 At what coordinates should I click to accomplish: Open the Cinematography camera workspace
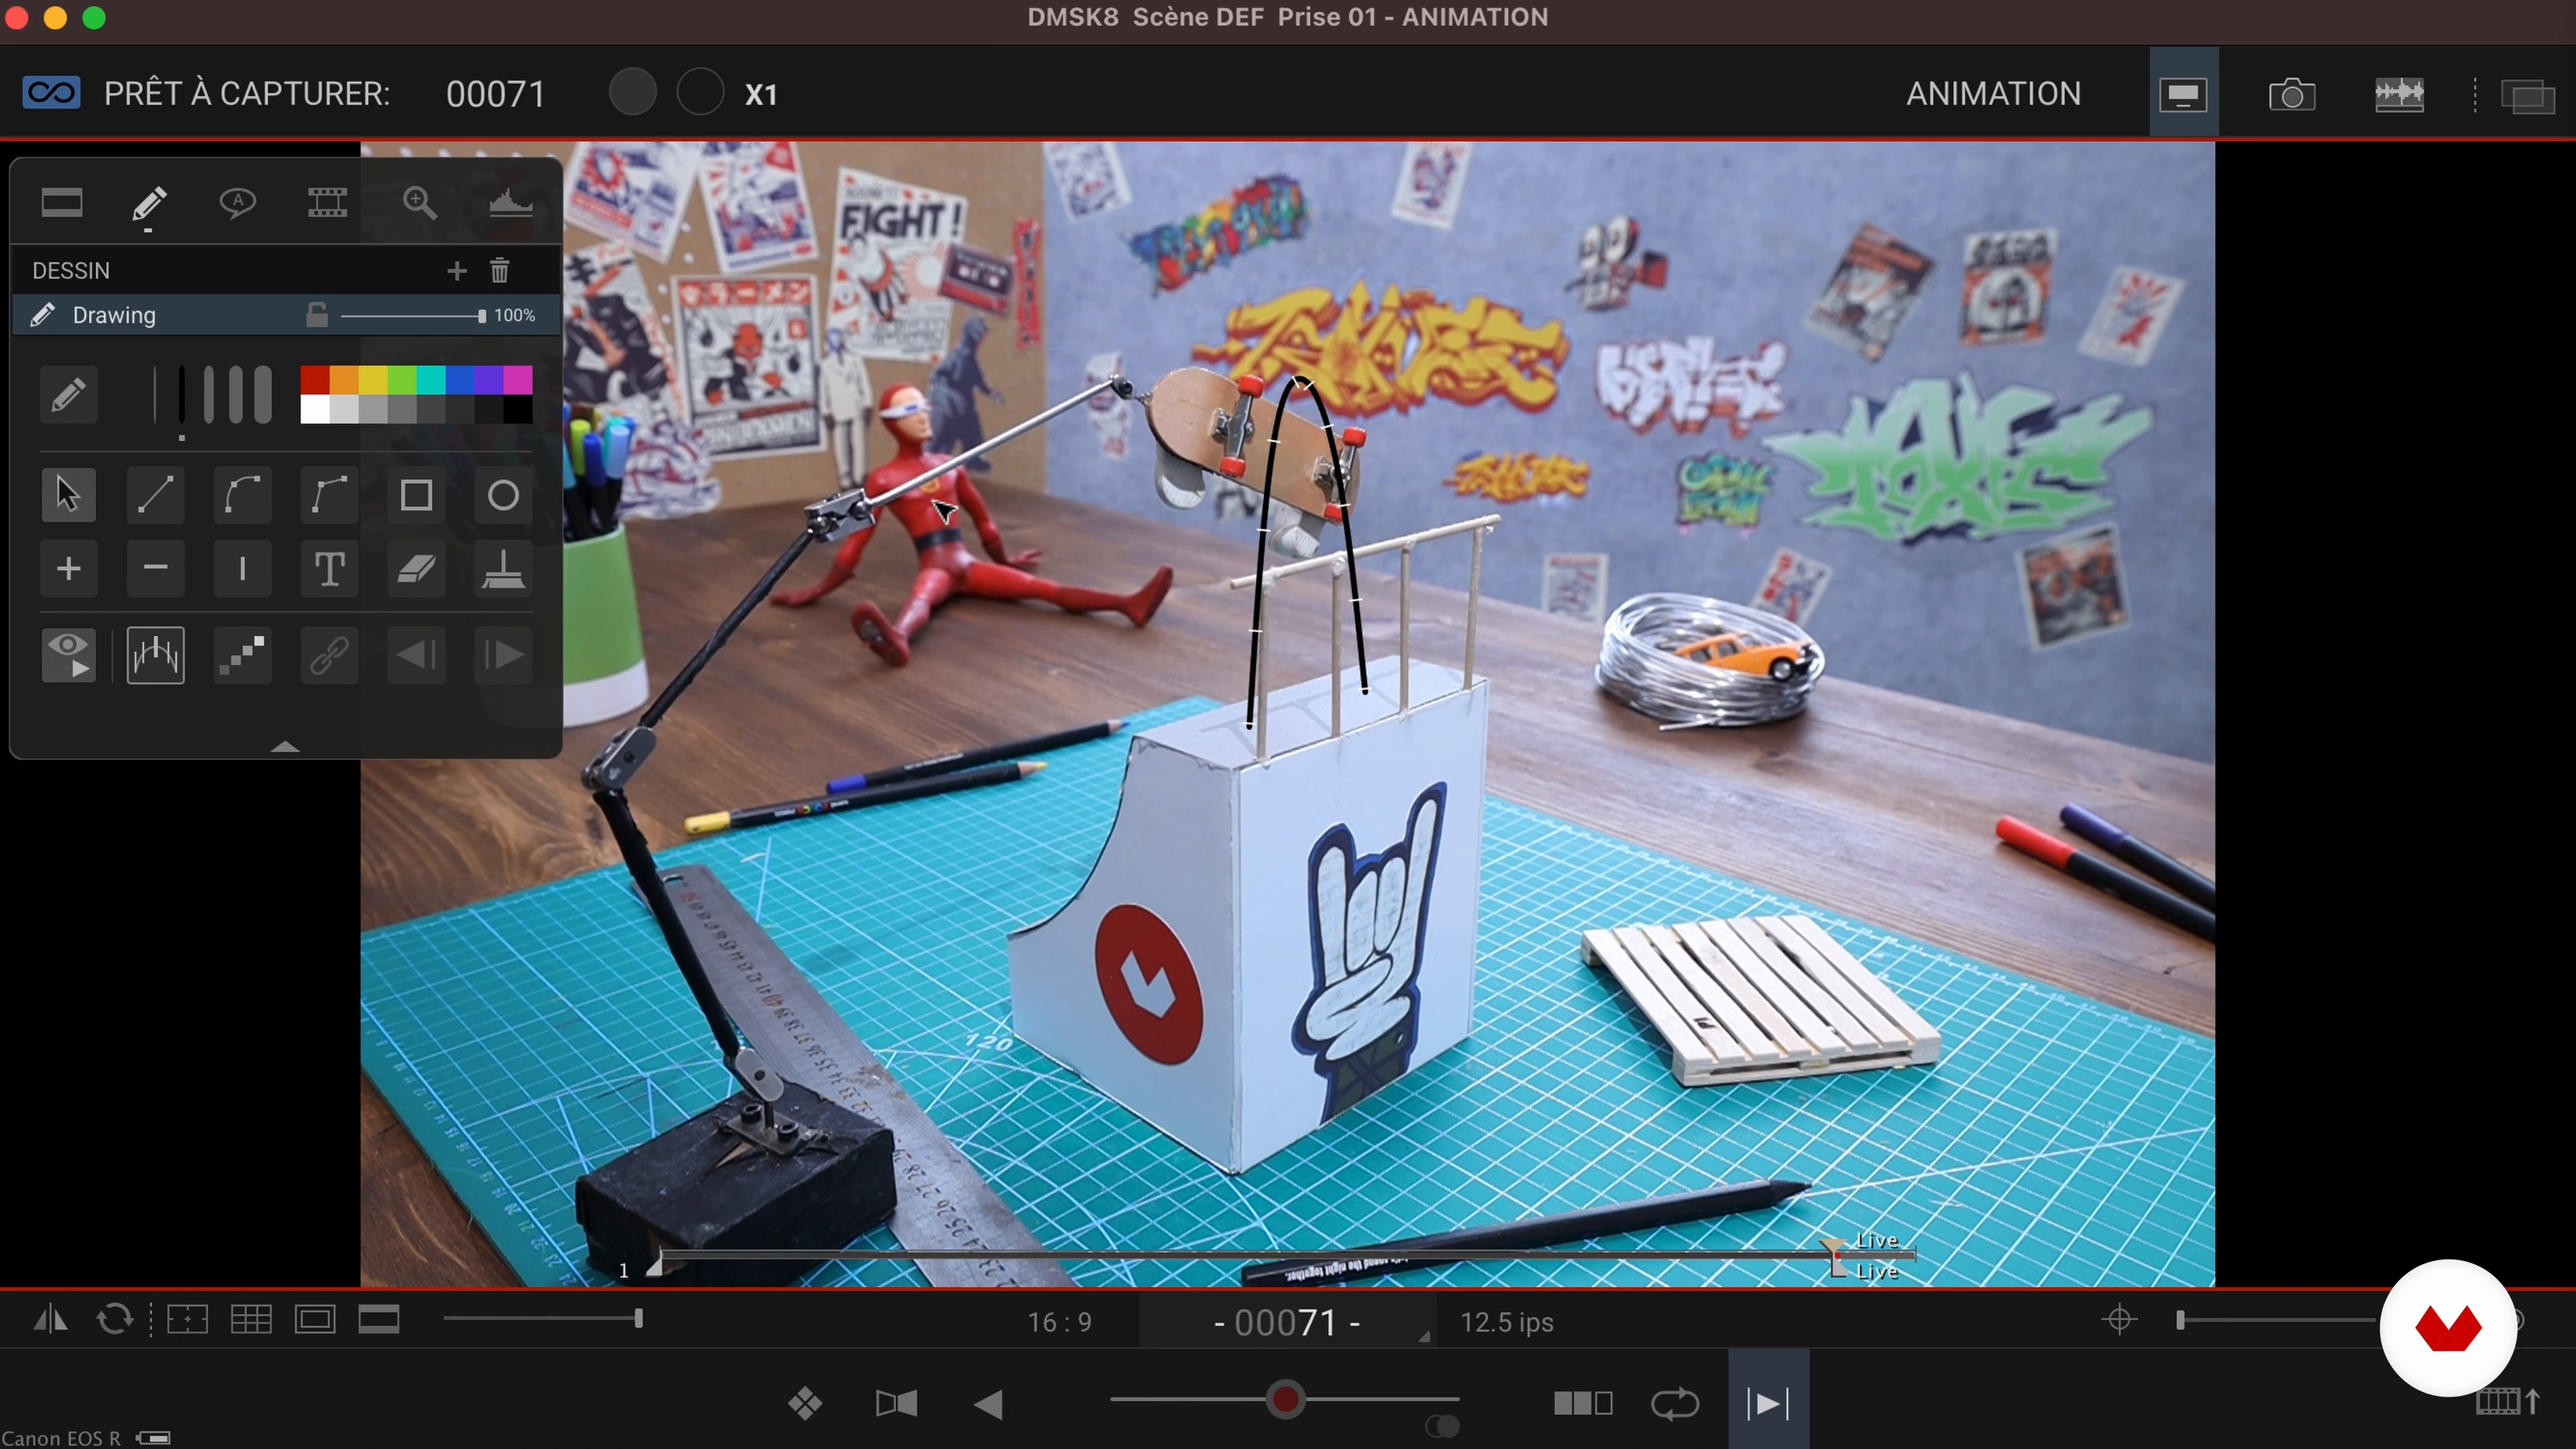point(2292,94)
